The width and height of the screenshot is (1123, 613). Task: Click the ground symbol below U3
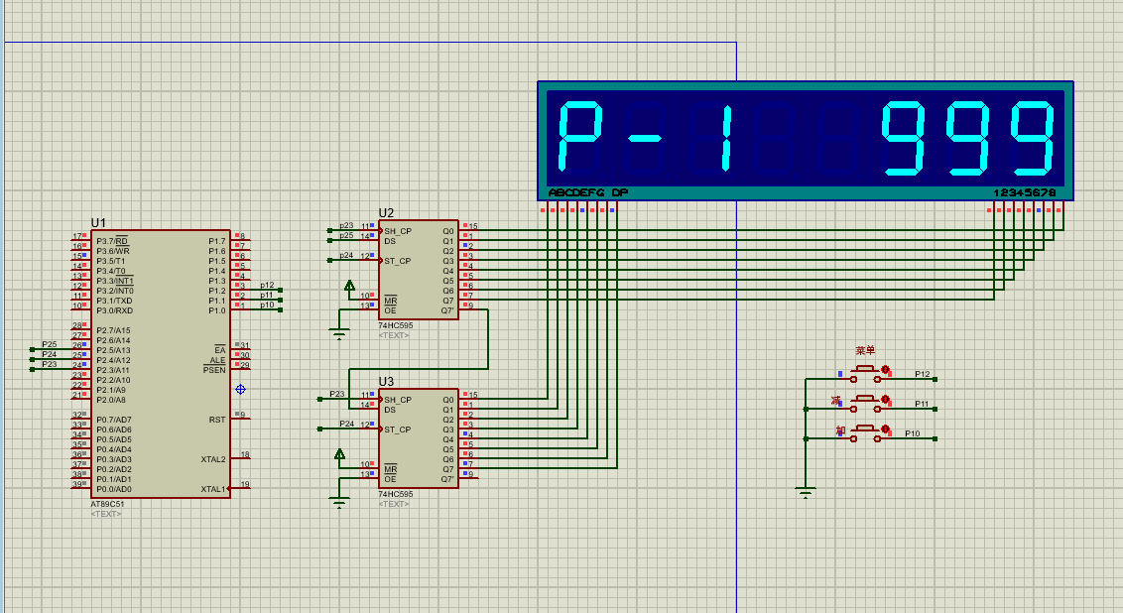click(x=339, y=502)
